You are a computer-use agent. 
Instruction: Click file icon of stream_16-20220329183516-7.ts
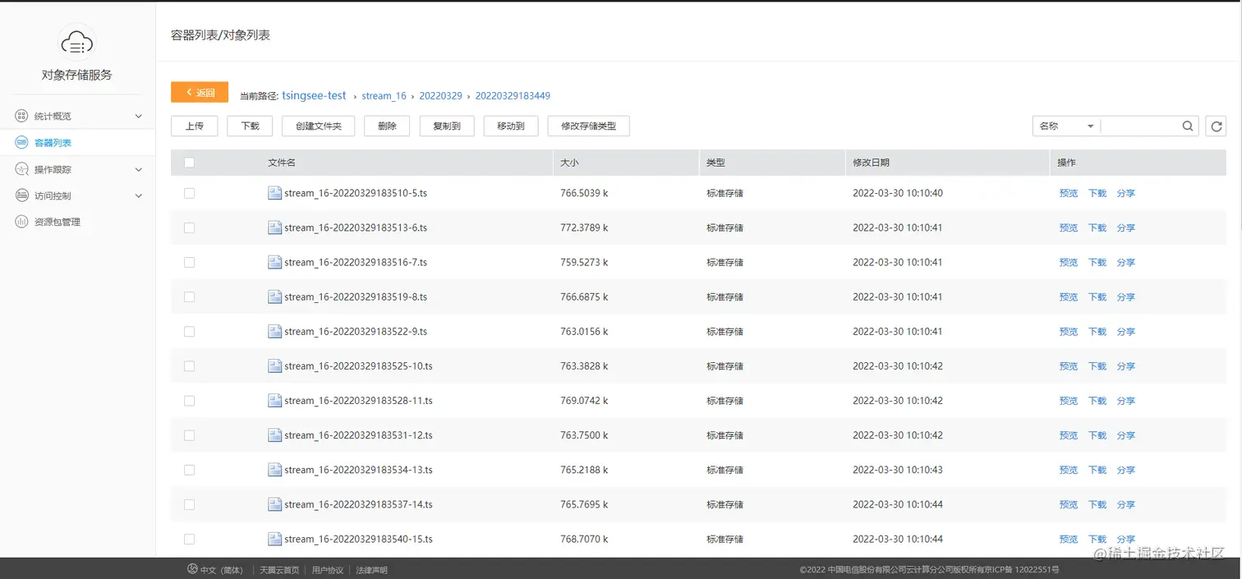tap(275, 262)
